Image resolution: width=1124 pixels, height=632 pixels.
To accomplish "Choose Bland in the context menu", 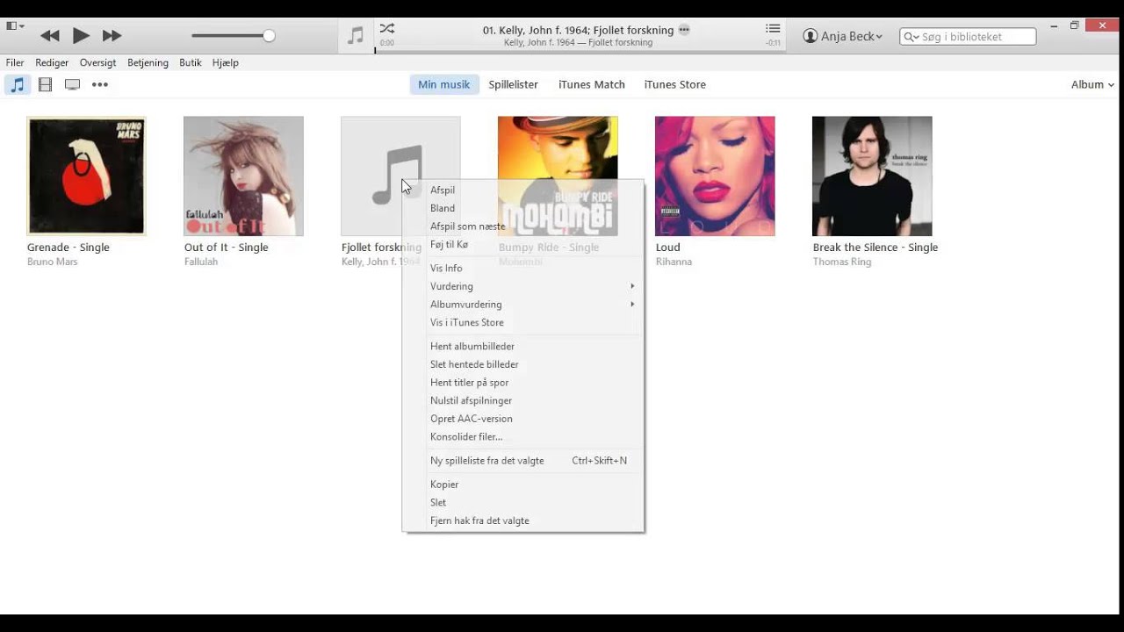I will coord(522,209).
